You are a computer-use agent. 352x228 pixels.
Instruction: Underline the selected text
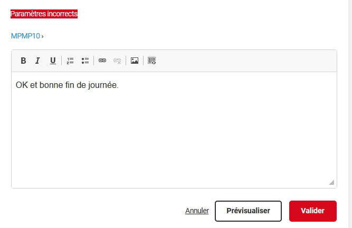53,61
